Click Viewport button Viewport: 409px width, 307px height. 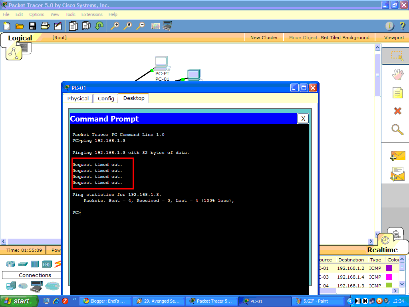(394, 38)
